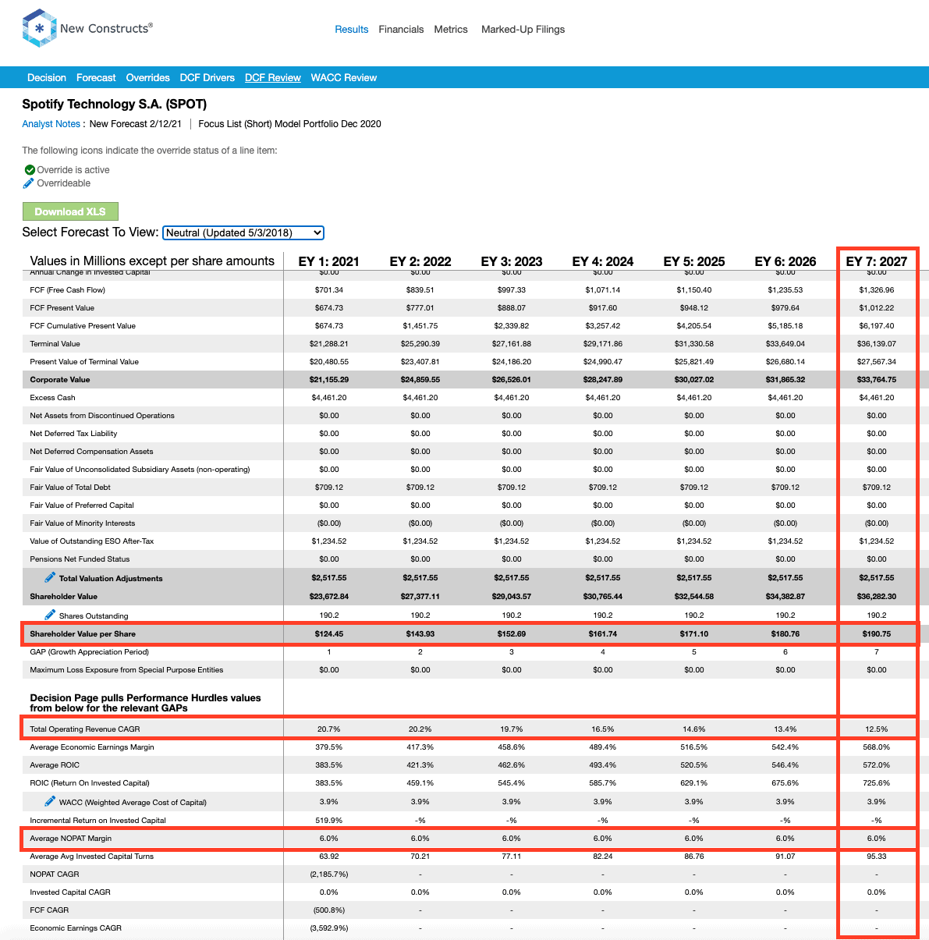Click the EY 7: 2027 column header
The image size is (929, 940).
[x=877, y=261]
